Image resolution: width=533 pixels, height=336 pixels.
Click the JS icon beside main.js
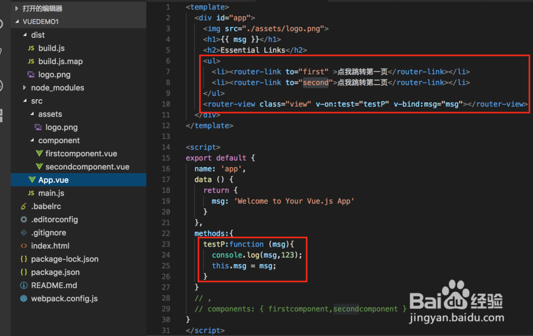click(31, 193)
